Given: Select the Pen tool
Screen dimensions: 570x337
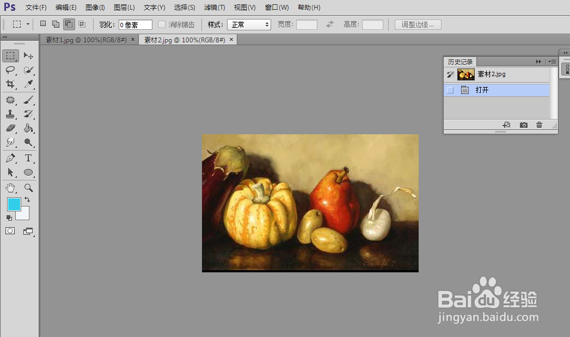Looking at the screenshot, I should [x=10, y=158].
